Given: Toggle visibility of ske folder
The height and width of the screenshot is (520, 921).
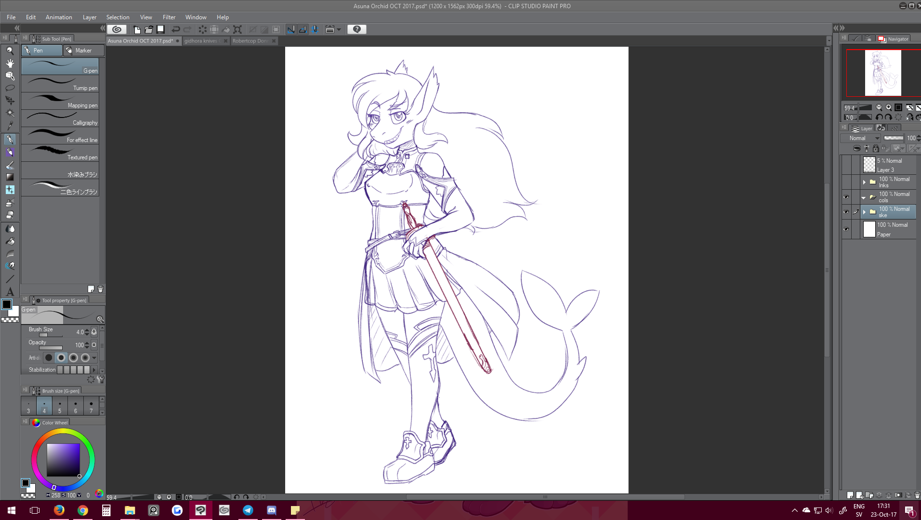Looking at the screenshot, I should 846,211.
